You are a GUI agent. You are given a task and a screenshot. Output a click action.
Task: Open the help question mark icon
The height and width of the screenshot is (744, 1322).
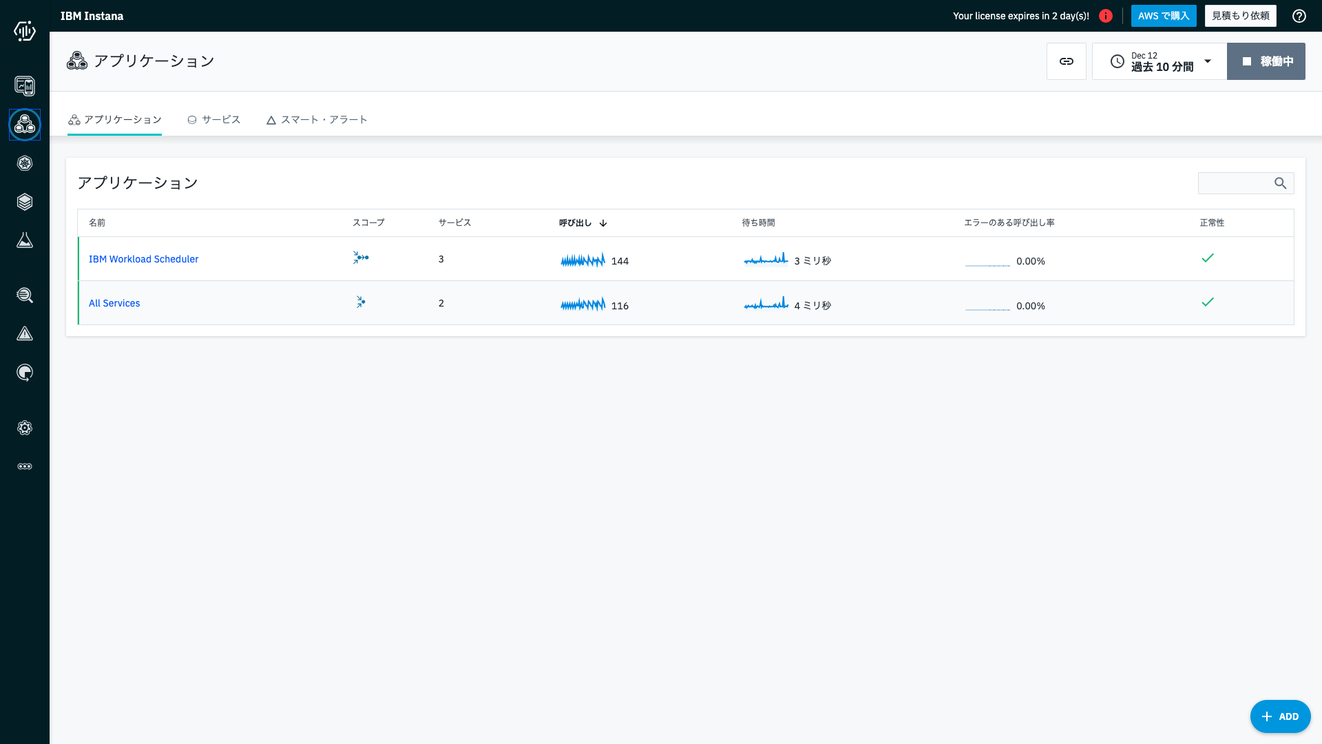click(1299, 16)
